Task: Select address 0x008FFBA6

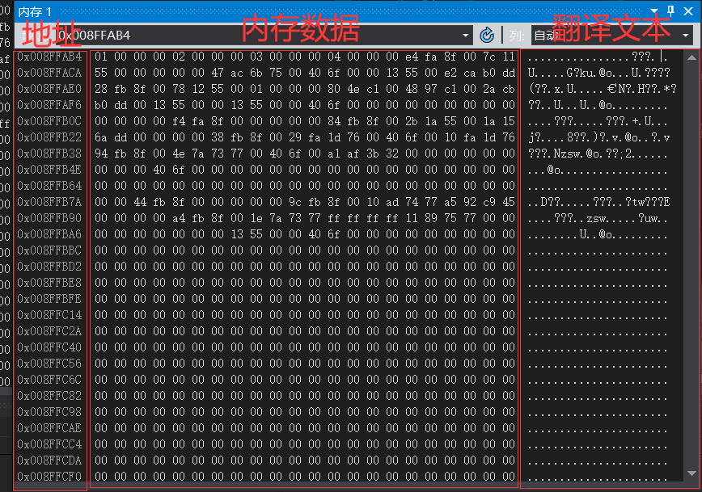Action: 49,234
